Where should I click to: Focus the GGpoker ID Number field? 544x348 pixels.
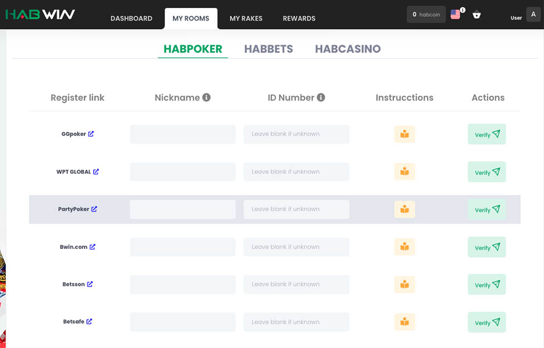[297, 134]
